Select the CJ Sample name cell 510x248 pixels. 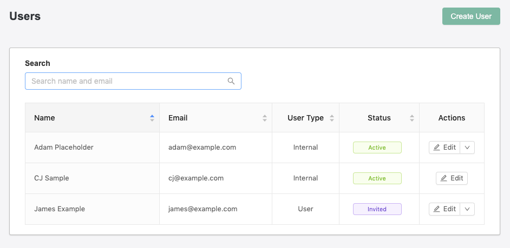[51, 178]
